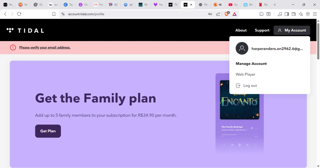
Task: Close the active Tidal tab
Action: tap(191, 5)
